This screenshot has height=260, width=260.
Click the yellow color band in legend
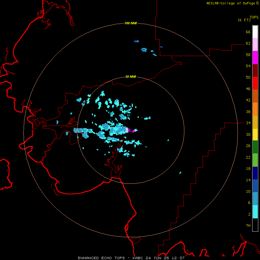coord(255,134)
